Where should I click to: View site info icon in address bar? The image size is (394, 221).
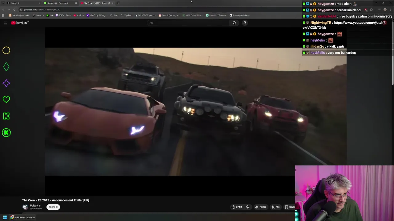21,10
